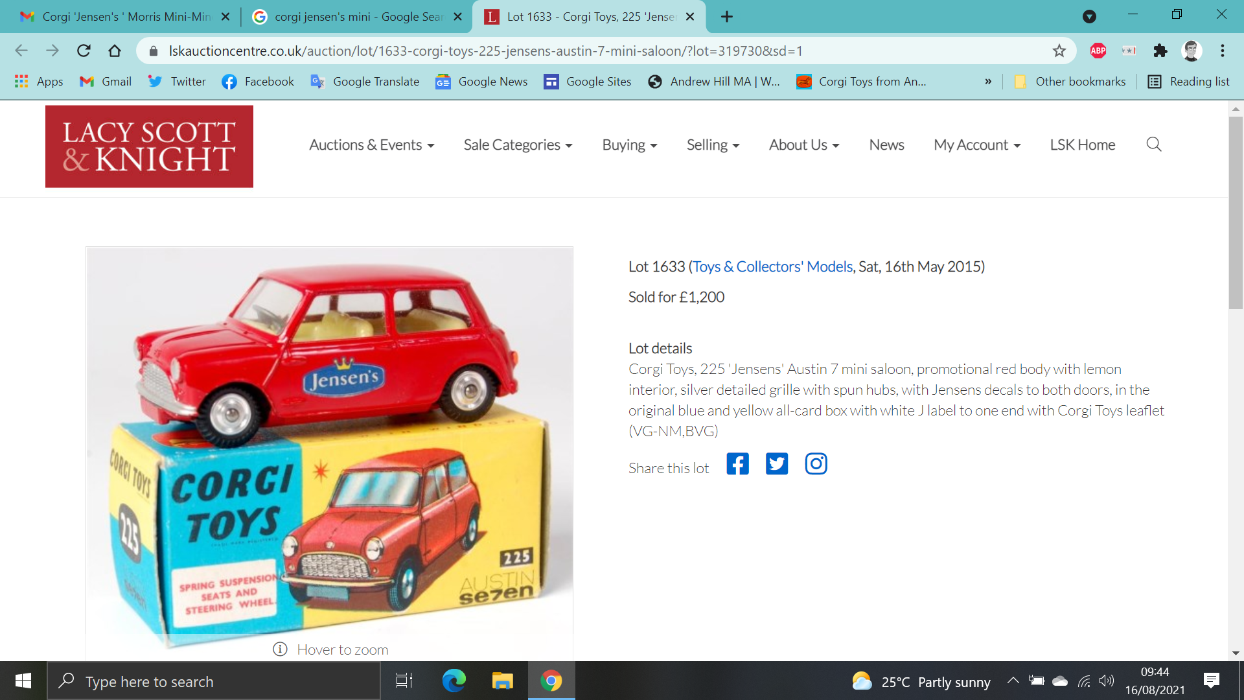Reload the current page
The width and height of the screenshot is (1244, 700).
pos(84,51)
